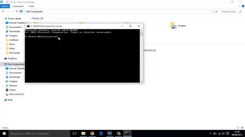
Task: Select Acesso rápido in the sidebar
Action: [15, 19]
